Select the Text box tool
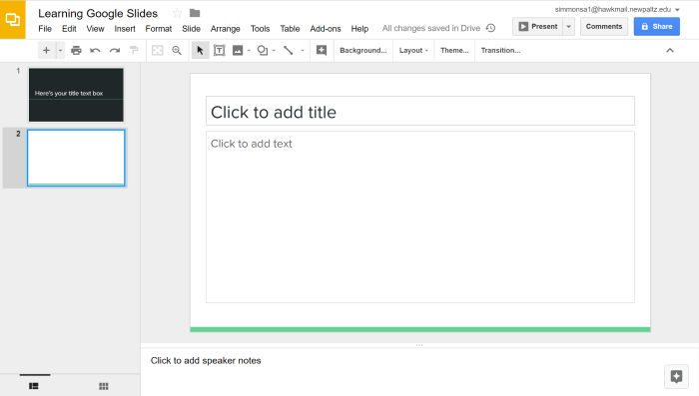The height and width of the screenshot is (396, 699). point(219,50)
